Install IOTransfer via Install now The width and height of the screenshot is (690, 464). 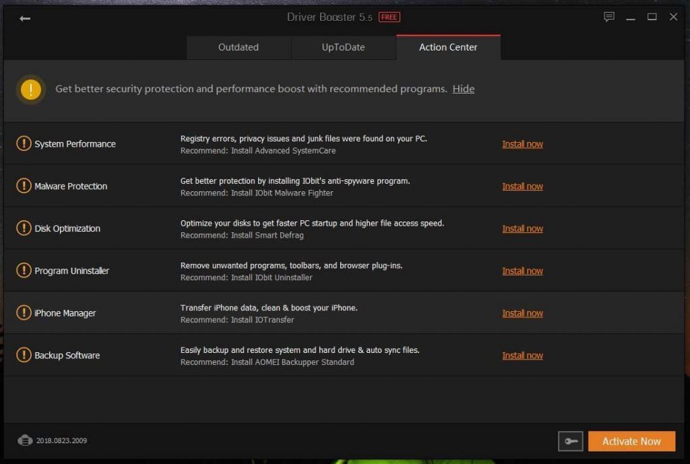(522, 313)
